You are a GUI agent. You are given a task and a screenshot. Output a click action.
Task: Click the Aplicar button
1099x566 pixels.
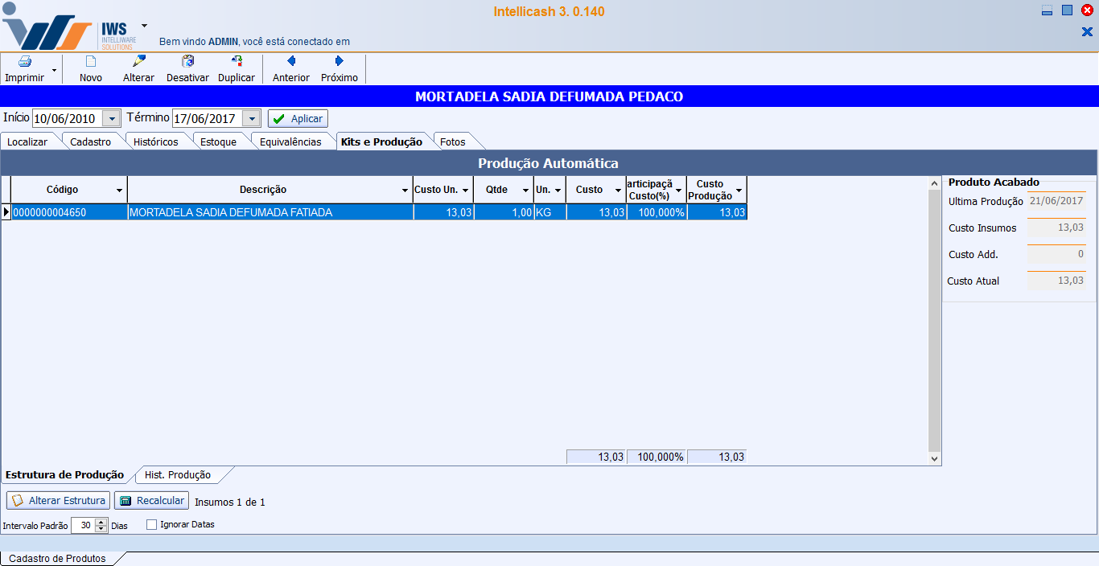tap(298, 118)
